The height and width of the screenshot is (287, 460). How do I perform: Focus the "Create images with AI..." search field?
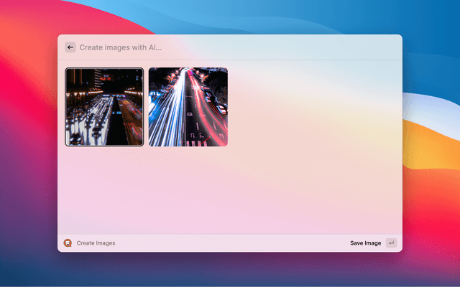216,47
